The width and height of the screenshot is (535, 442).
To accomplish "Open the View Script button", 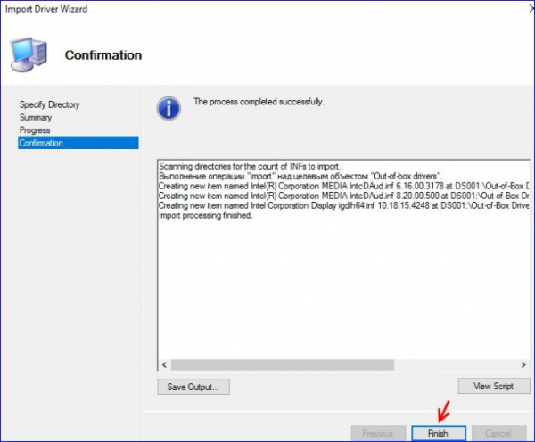I will [493, 386].
